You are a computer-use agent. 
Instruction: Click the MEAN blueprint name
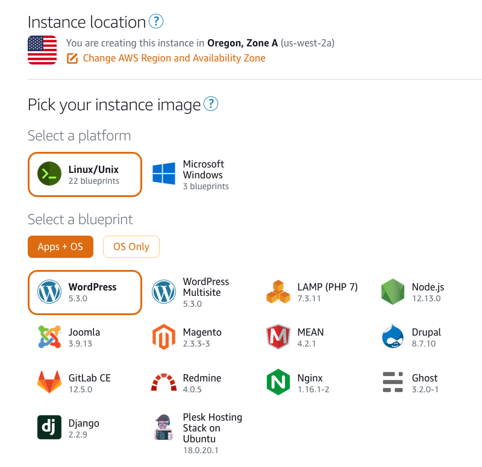tap(310, 332)
